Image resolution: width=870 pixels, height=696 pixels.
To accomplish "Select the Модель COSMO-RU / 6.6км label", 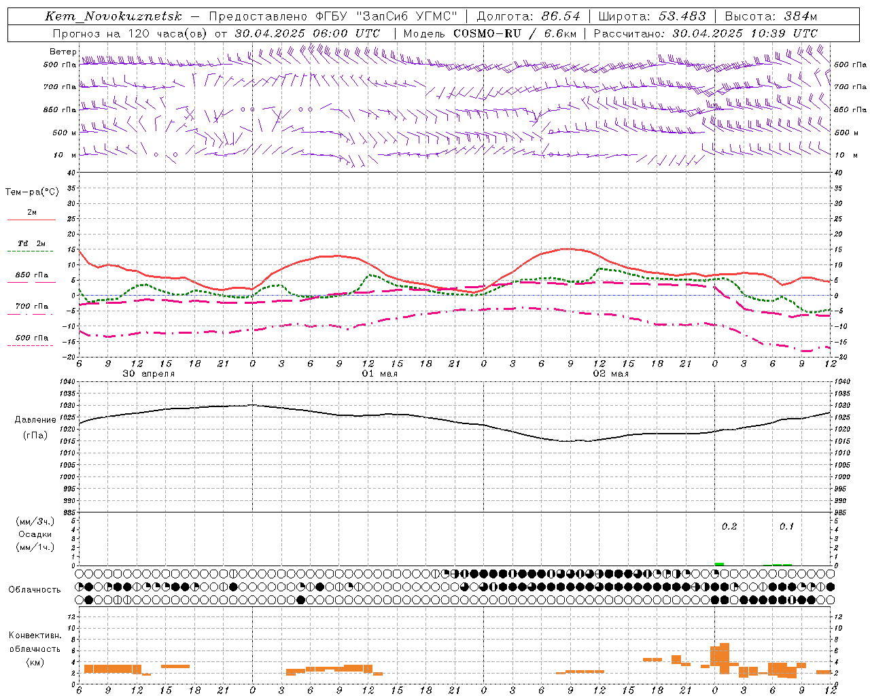I will coord(489,33).
